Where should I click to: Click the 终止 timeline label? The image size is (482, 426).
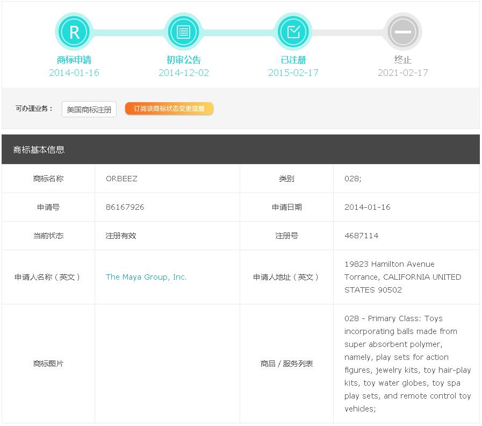tap(403, 60)
